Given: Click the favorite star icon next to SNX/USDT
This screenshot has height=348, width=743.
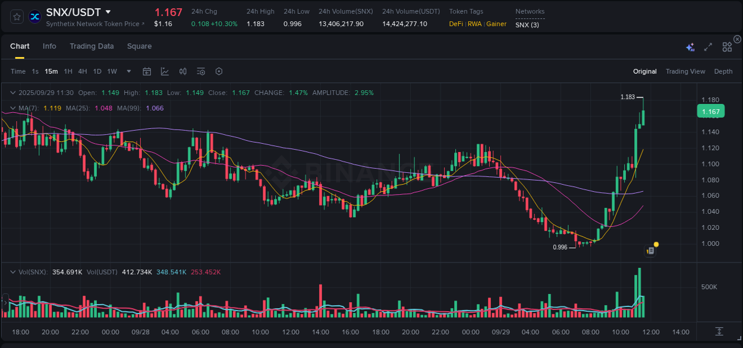Looking at the screenshot, I should (x=16, y=16).
